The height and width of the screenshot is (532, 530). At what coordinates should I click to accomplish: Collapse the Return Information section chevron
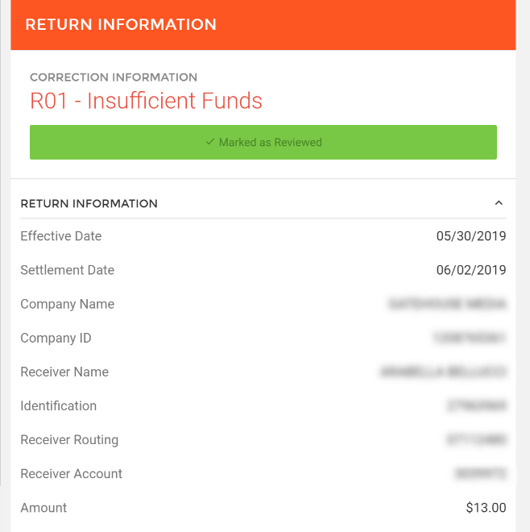pos(499,203)
